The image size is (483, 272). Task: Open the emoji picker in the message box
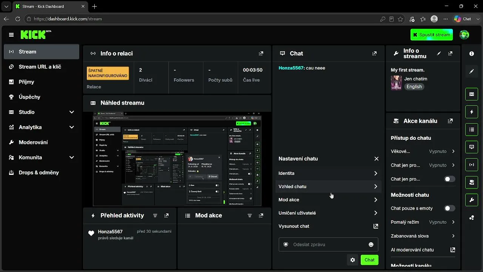click(371, 244)
